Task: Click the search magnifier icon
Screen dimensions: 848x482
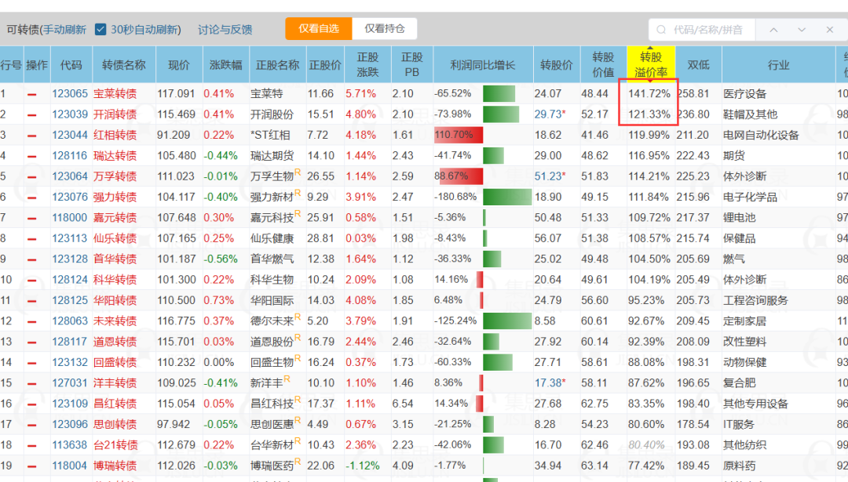Action: (661, 30)
